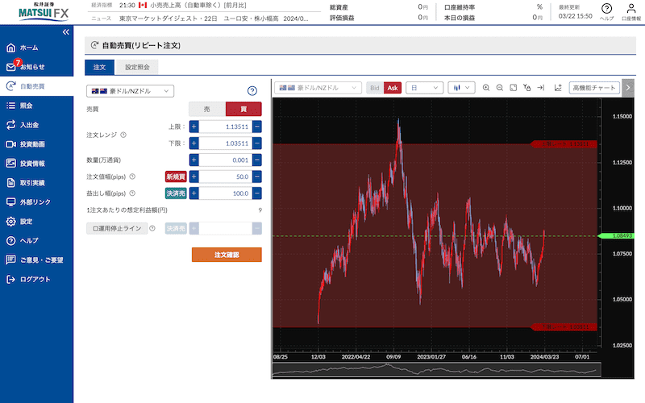Click the upper limit line marker on chart

[x=563, y=144]
